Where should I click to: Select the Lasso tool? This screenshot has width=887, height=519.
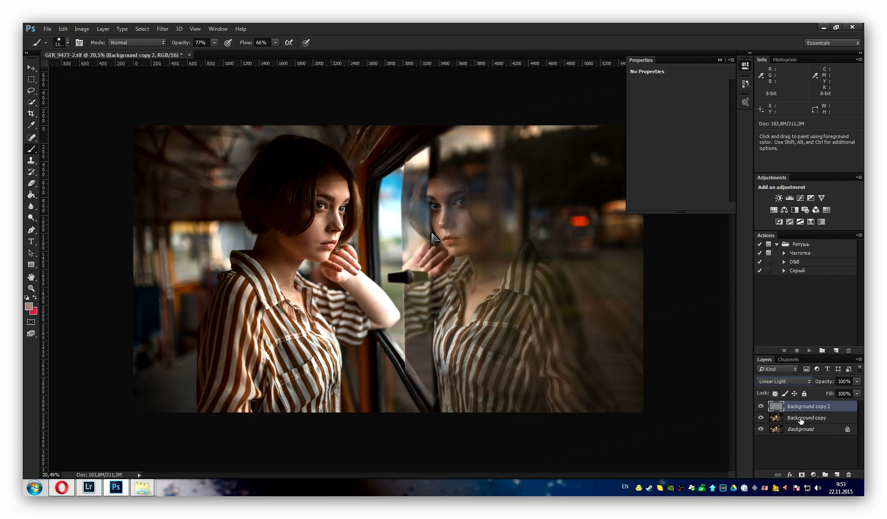click(x=31, y=91)
